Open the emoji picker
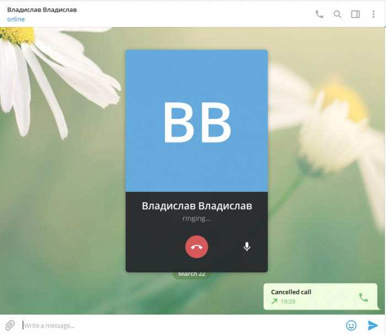The width and height of the screenshot is (386, 335). click(x=351, y=325)
